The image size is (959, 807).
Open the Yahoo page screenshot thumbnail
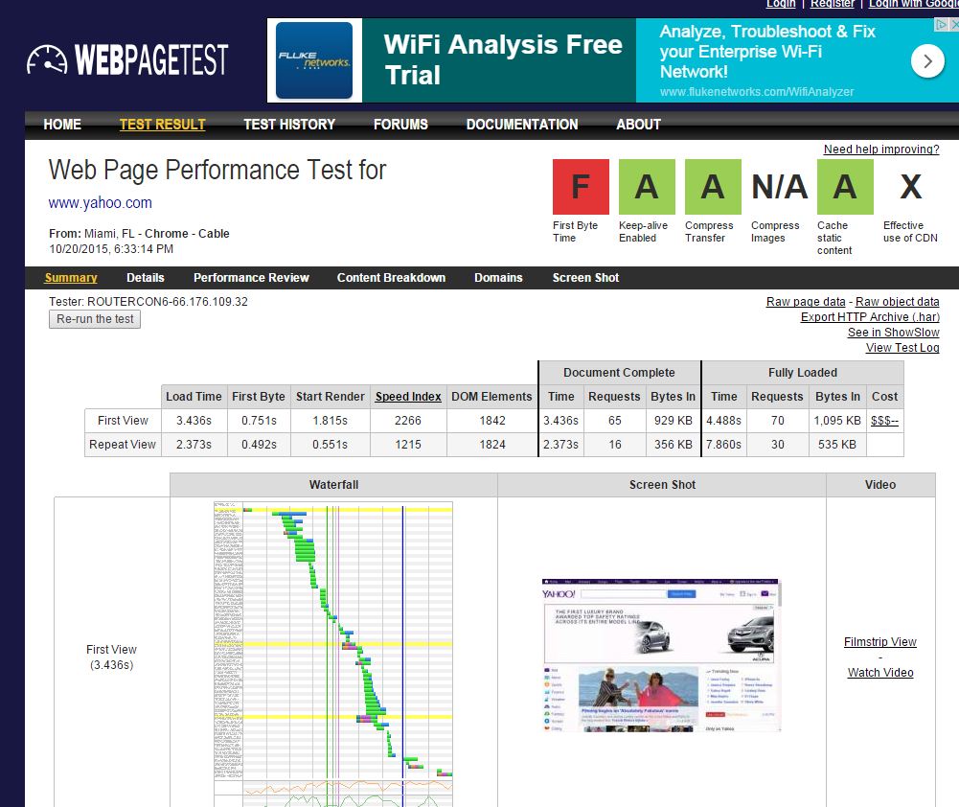pos(661,655)
